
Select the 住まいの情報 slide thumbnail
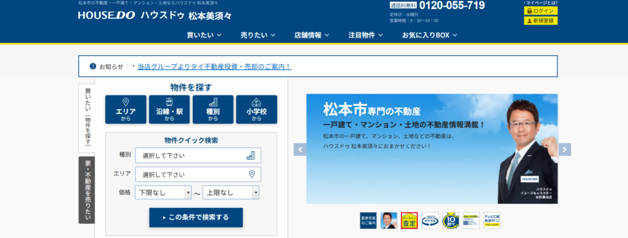click(x=471, y=220)
